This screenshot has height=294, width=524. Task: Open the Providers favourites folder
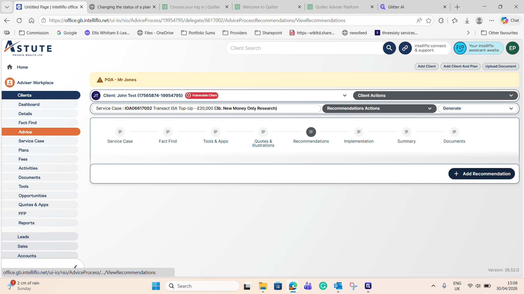(235, 33)
